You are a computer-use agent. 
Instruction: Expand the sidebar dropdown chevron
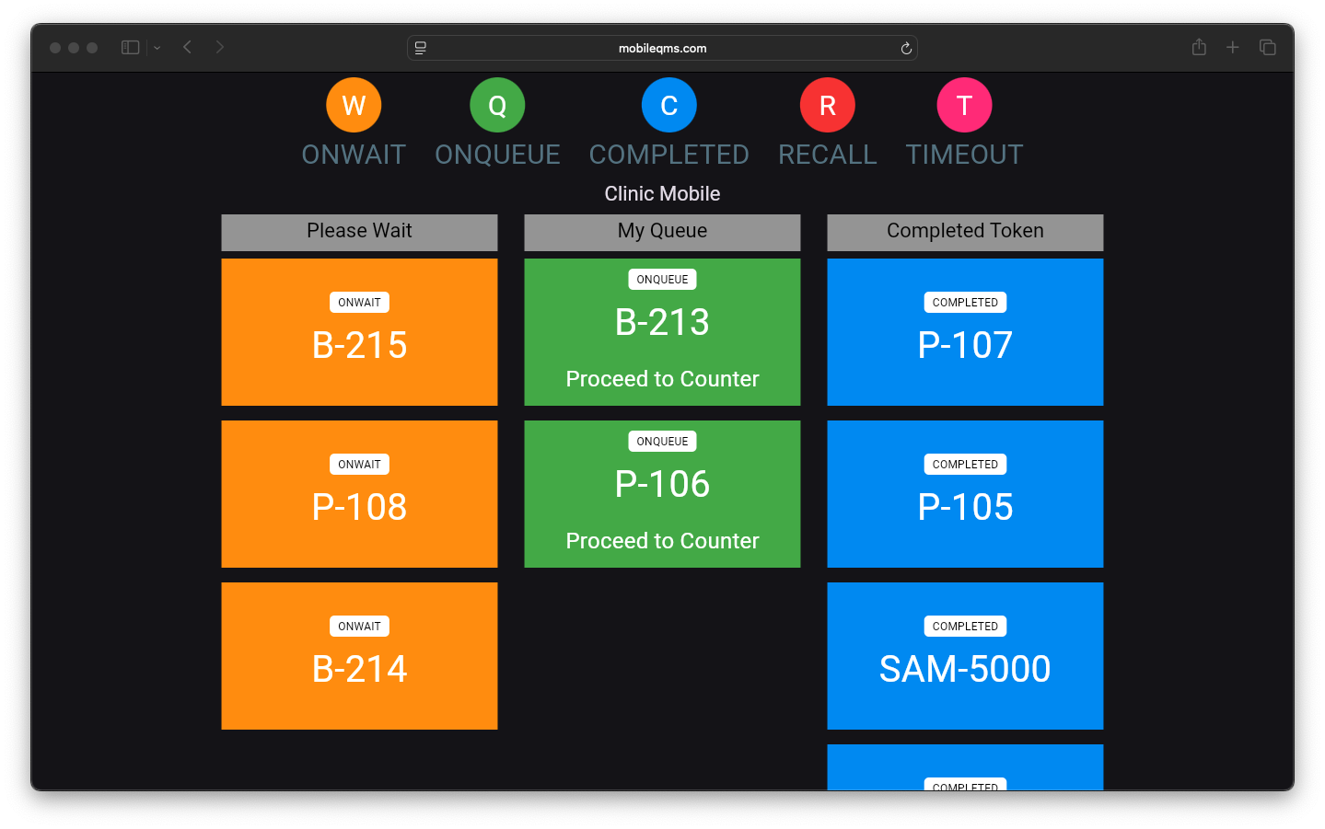tap(157, 48)
